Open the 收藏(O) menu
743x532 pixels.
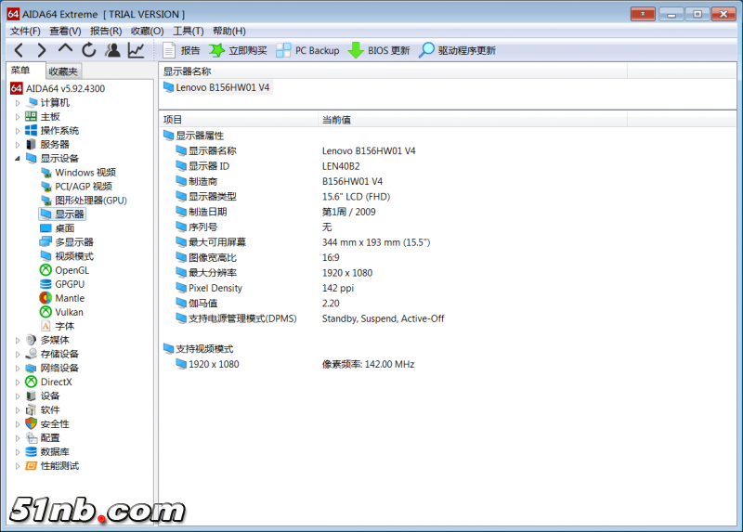click(x=148, y=32)
